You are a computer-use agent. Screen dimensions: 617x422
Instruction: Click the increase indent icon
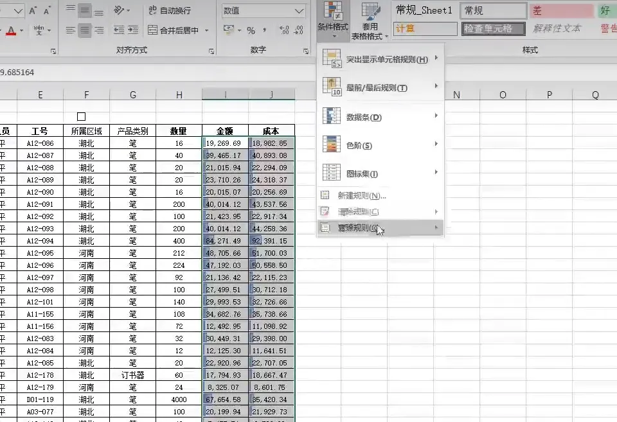[x=133, y=30]
